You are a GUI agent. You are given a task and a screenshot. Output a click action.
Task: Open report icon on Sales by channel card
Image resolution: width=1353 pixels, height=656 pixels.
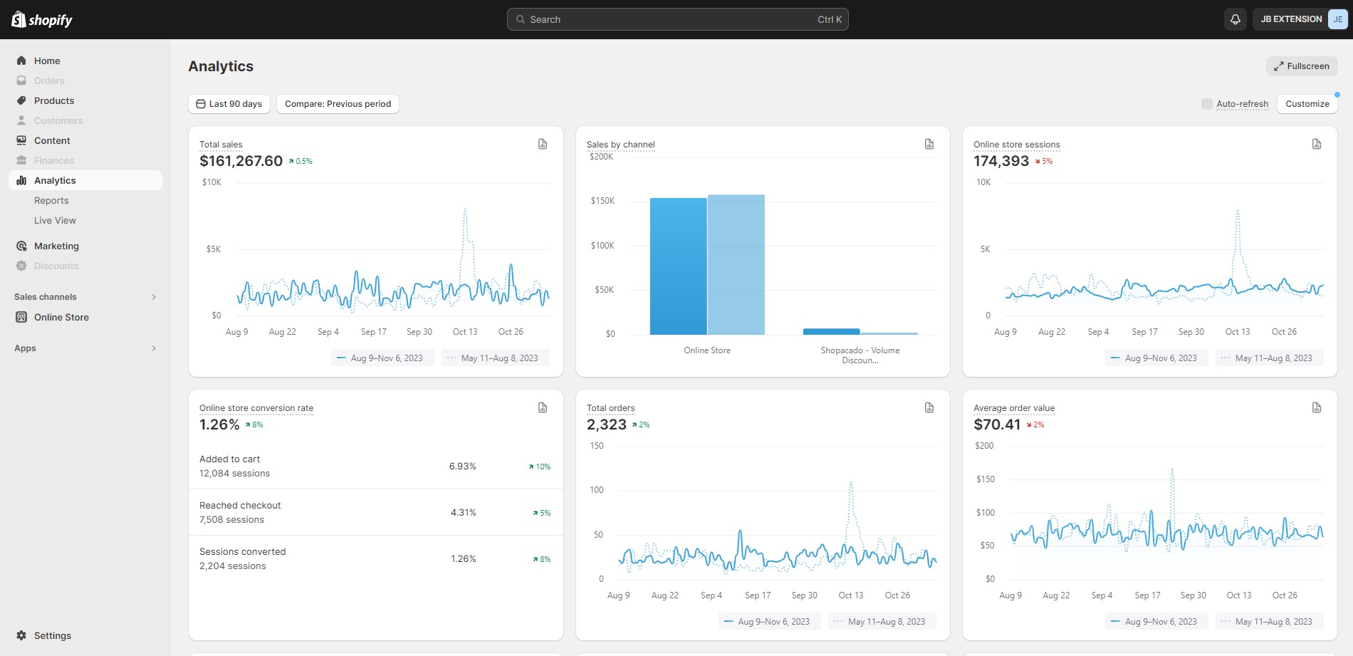coord(929,144)
